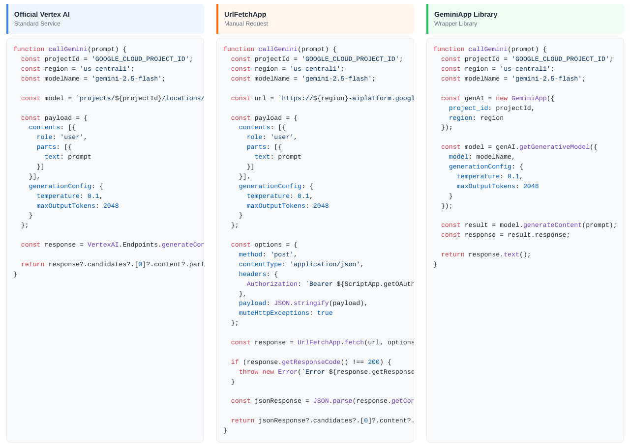Click the Manual Request subtitle
Viewport: 630px width, 446px height.
click(246, 24)
